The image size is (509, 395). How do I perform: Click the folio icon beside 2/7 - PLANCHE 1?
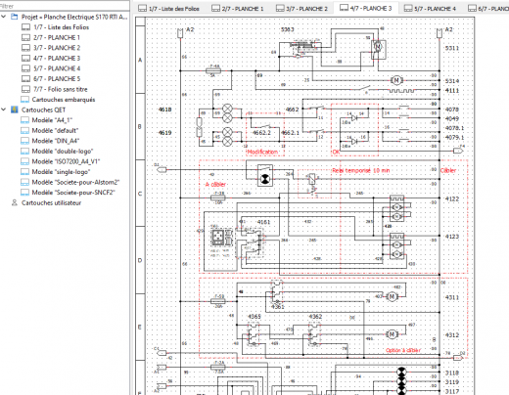25,37
